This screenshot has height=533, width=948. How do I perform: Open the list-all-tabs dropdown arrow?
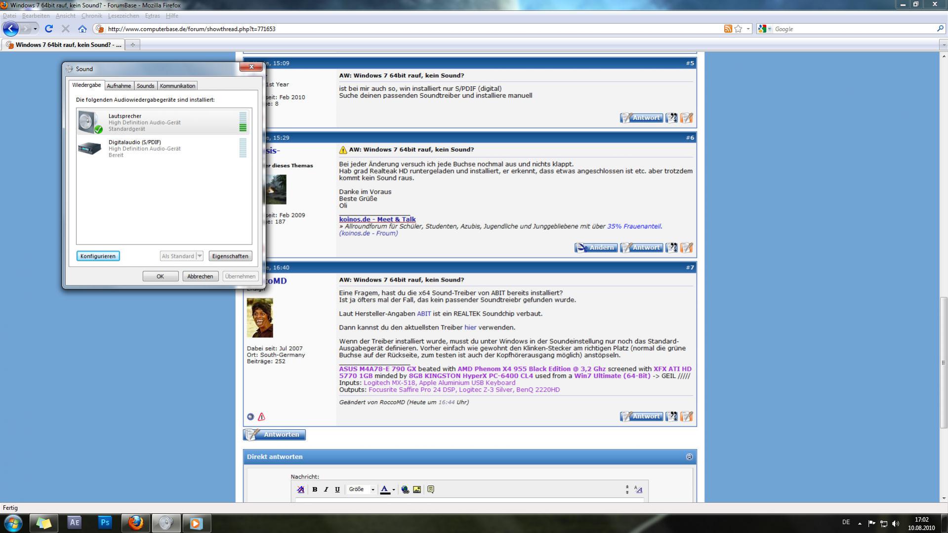tap(944, 44)
